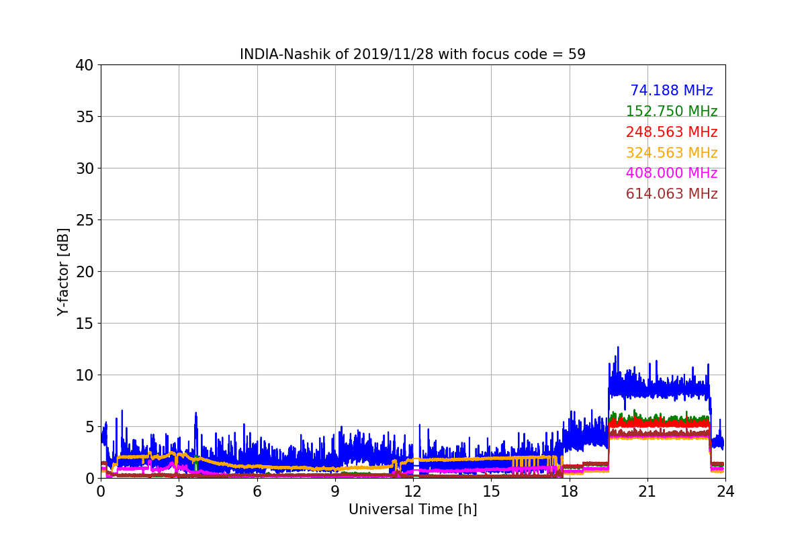This screenshot has width=806, height=537.
Task: Click the x-axis tick label 12
Action: 413,491
